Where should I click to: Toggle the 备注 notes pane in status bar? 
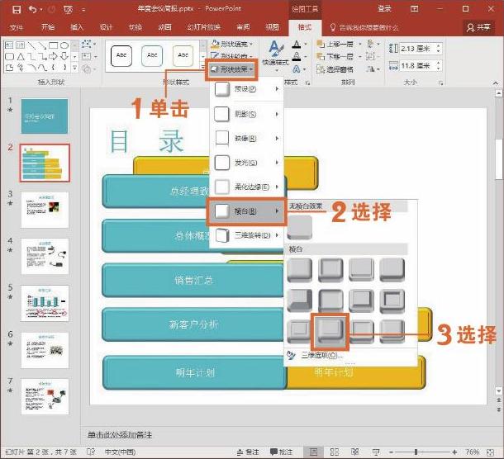tap(248, 452)
